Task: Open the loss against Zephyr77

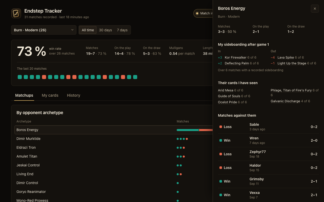Action: pos(268,154)
